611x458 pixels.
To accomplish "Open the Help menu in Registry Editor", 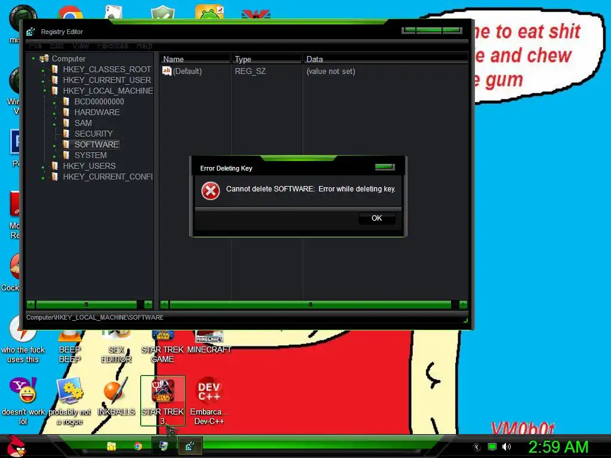I will click(144, 45).
